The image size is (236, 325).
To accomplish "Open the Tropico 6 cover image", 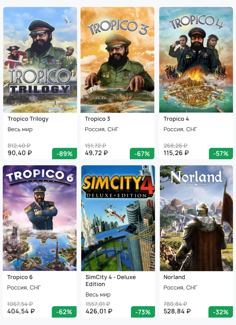I will (40, 218).
